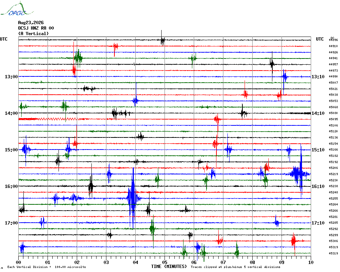340x272 pixels.
Task: Click DC value 44990
Action: 333,76
